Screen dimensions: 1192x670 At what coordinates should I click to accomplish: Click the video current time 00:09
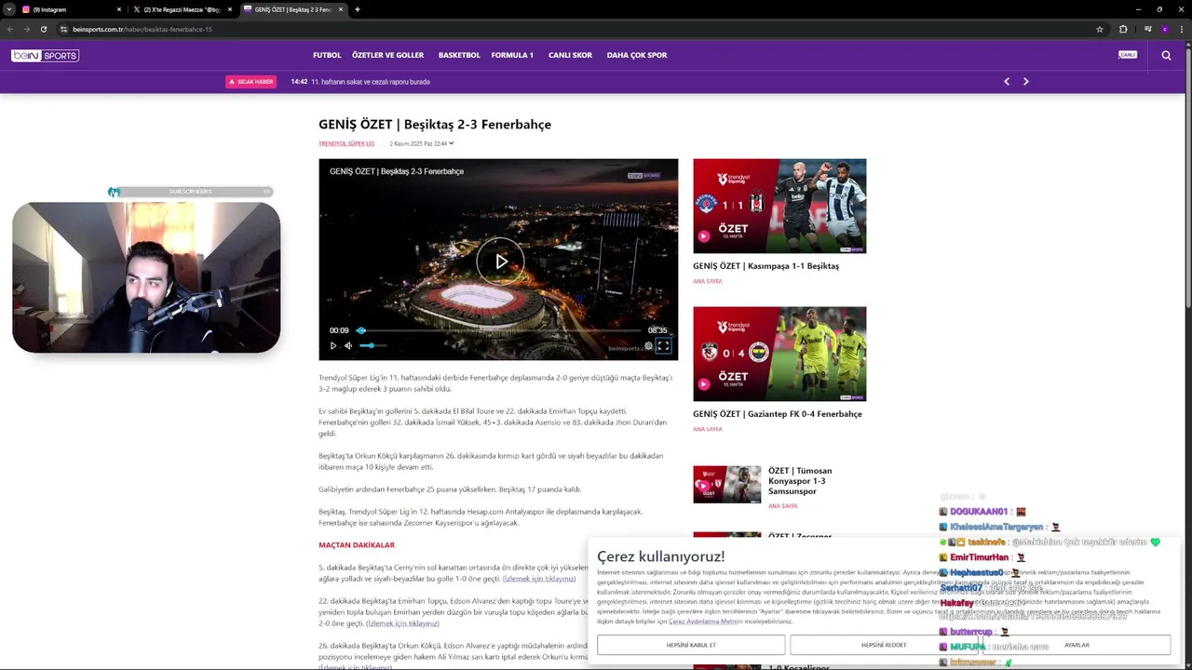339,330
